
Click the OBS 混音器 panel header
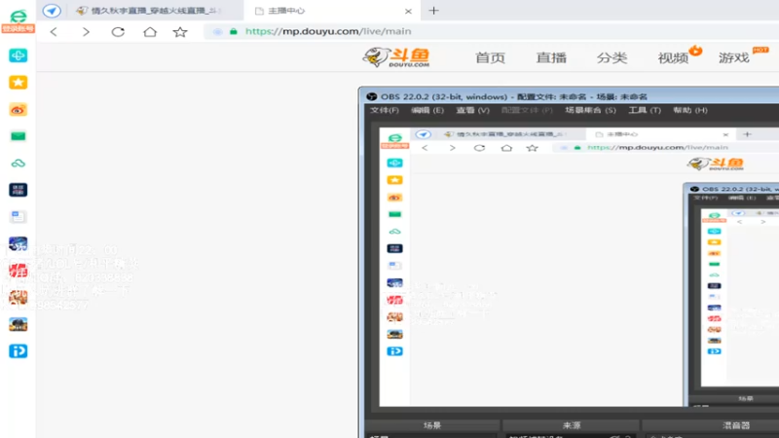pos(736,425)
